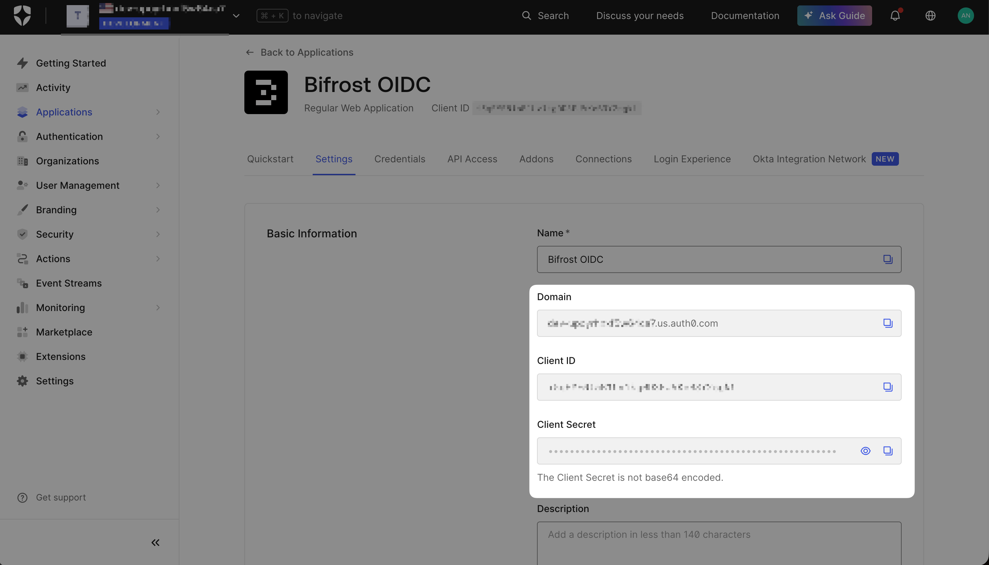Copy the Client ID value

pyautogui.click(x=888, y=387)
